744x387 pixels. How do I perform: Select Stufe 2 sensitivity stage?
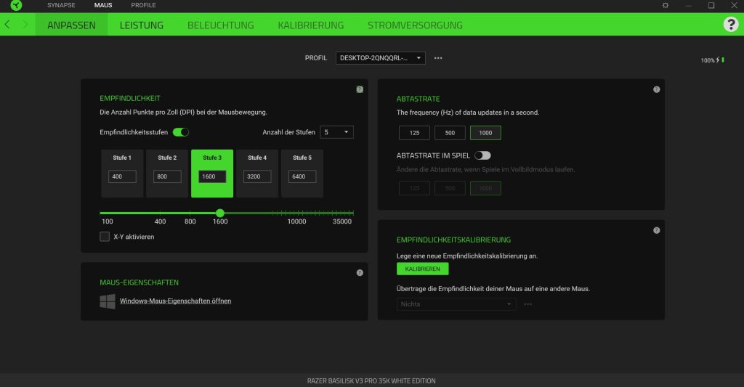click(167, 174)
